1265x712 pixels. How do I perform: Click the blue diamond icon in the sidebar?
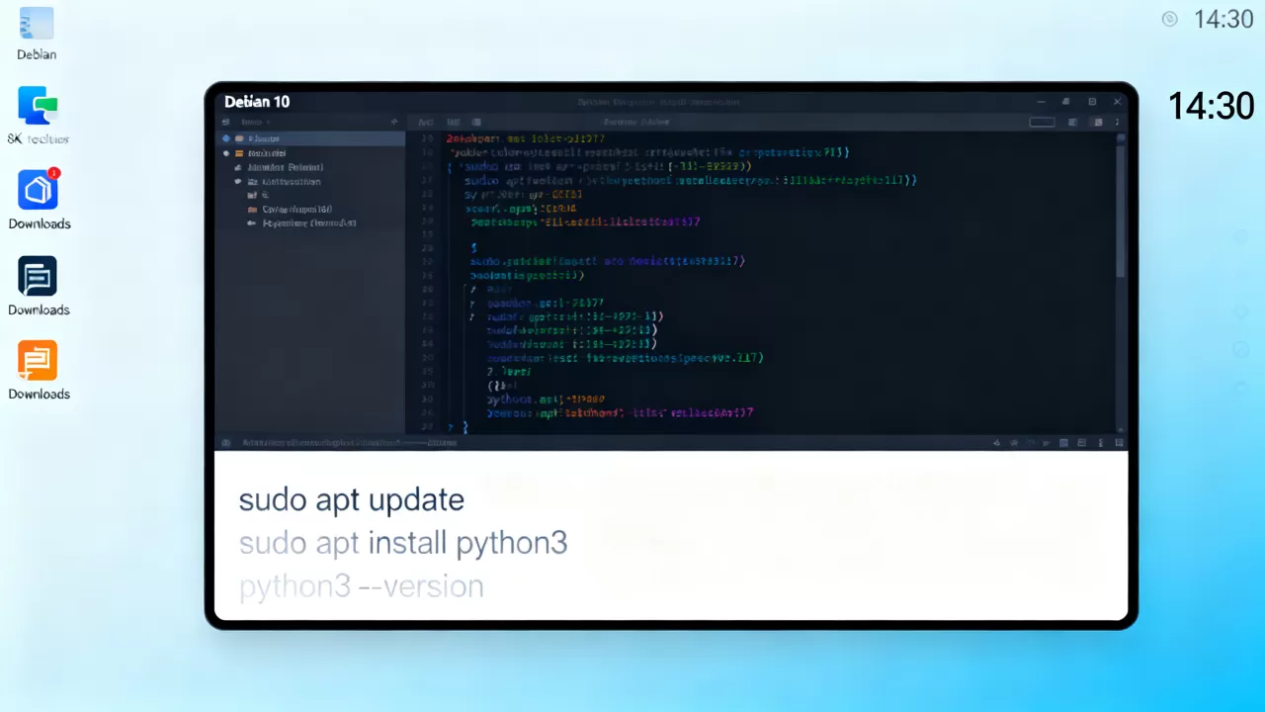point(226,139)
